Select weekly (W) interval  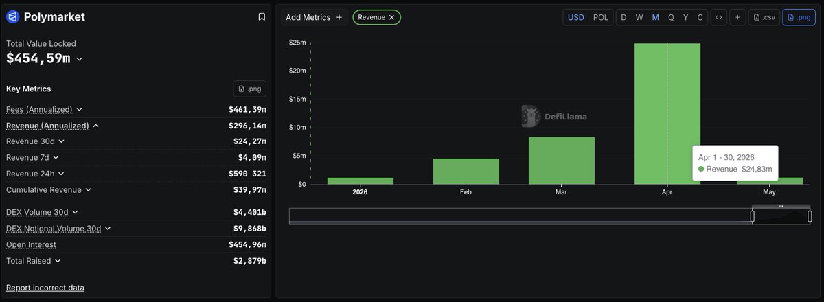coord(639,17)
